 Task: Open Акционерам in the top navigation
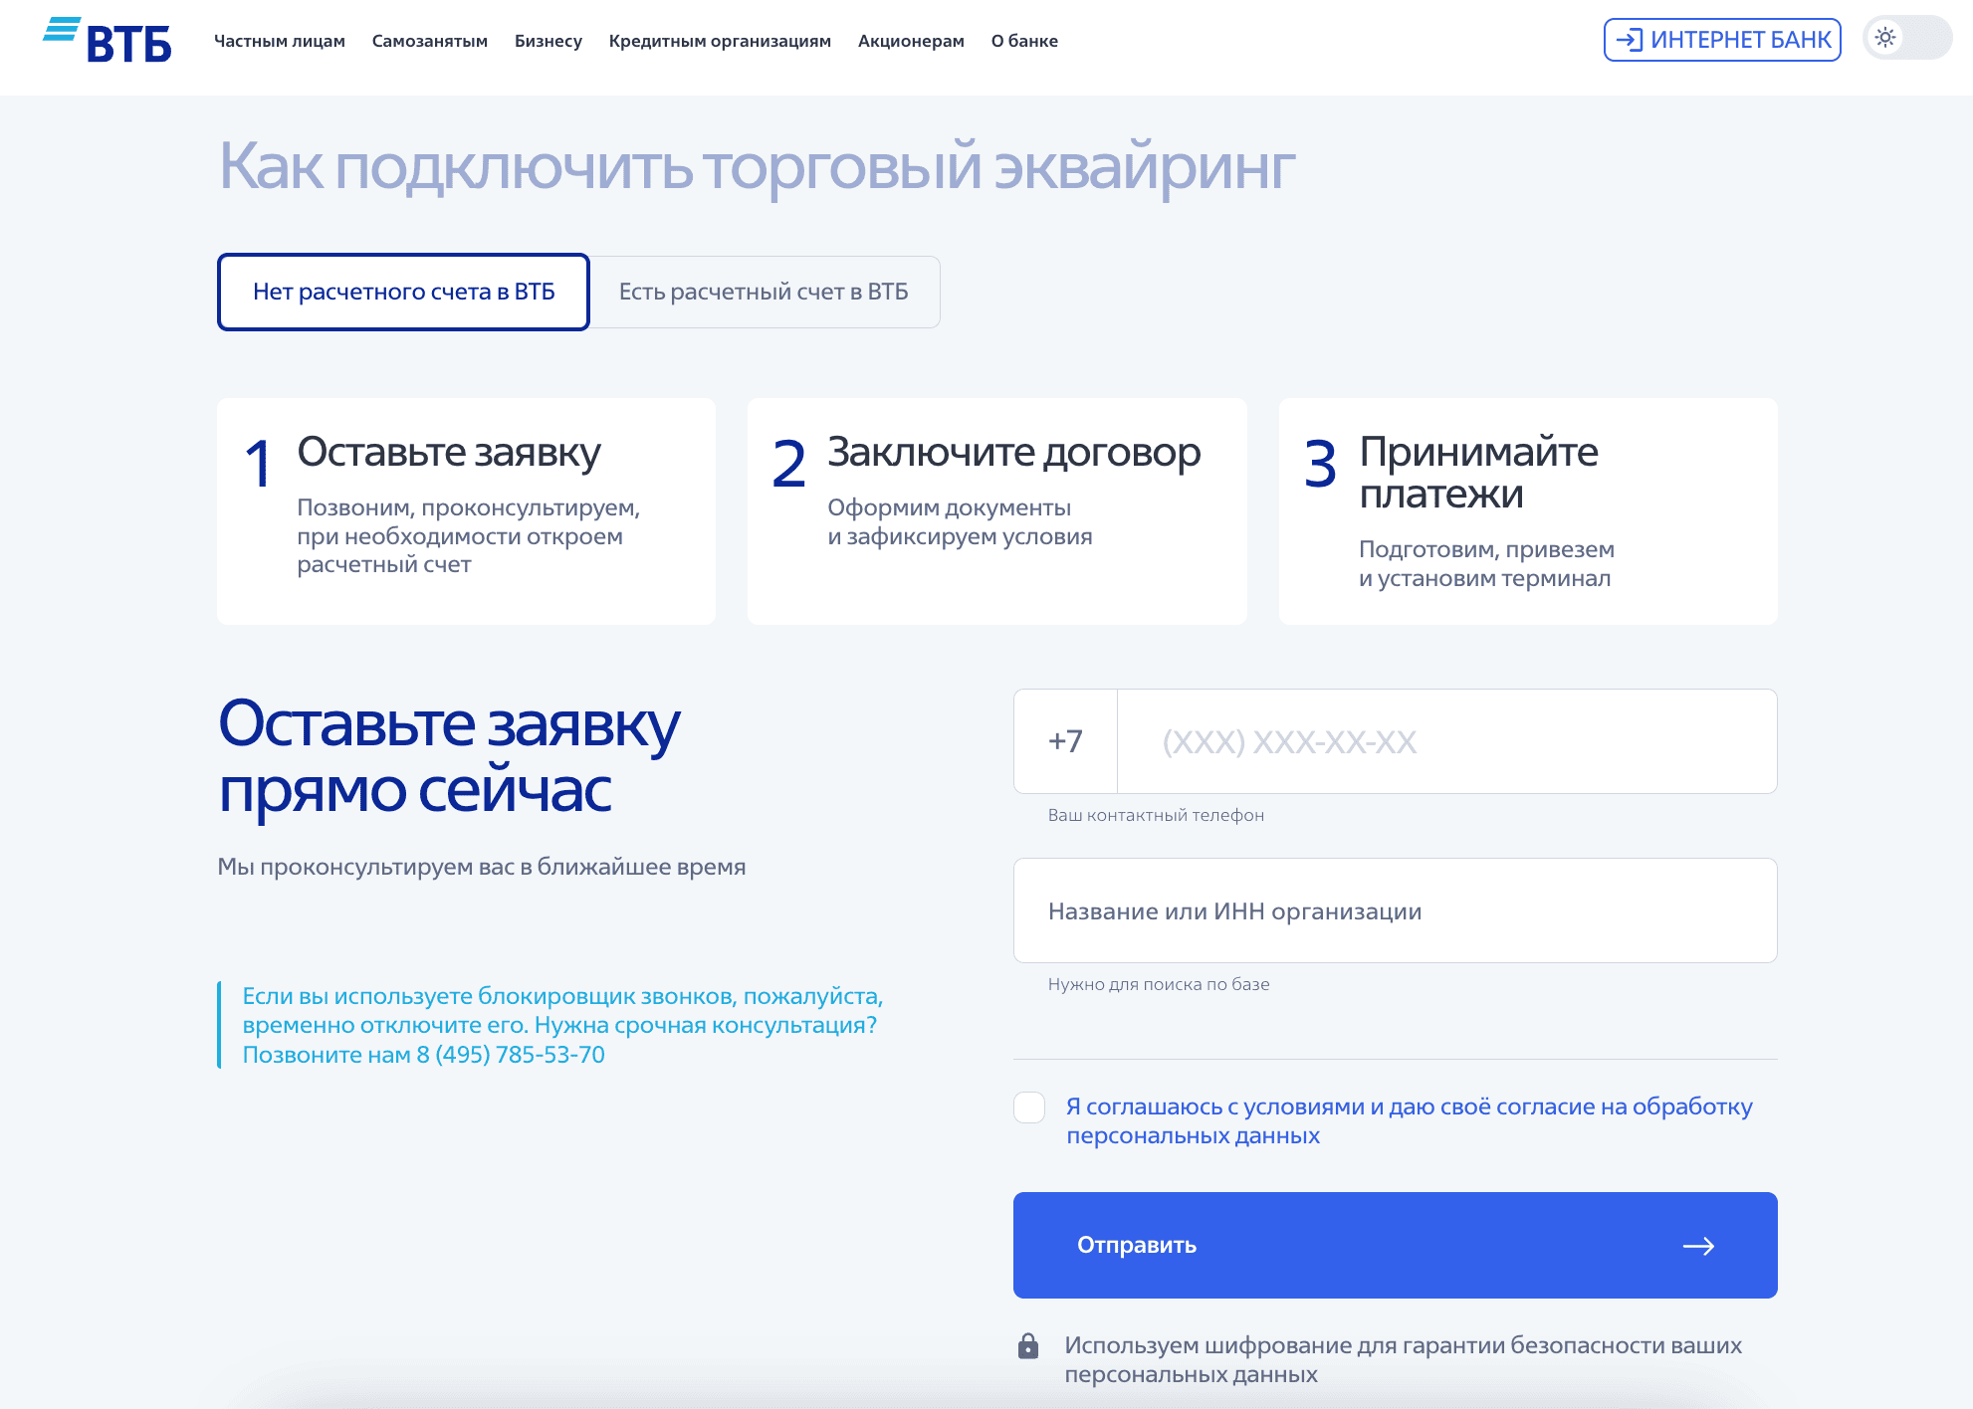click(911, 41)
